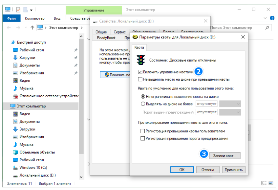Open Загрузки under Этот компьютер

coord(27,129)
